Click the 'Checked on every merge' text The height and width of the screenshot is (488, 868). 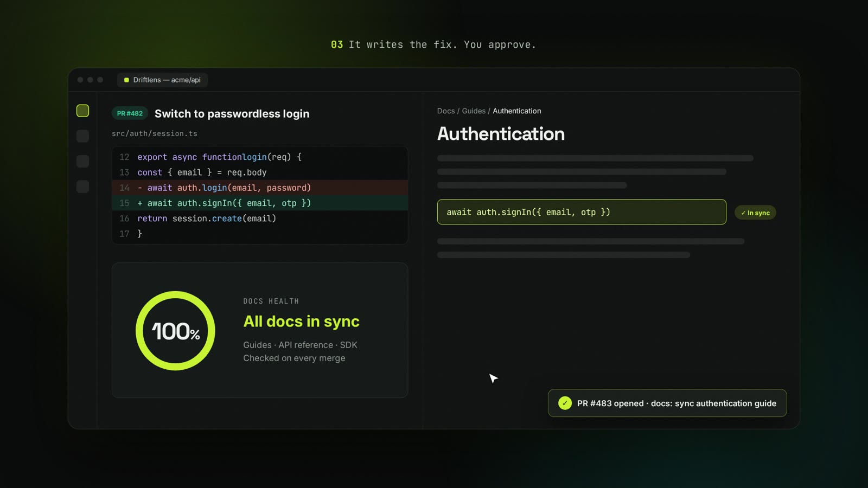click(294, 358)
